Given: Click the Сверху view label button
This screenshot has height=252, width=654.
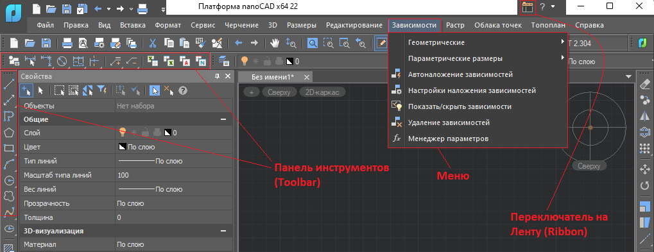Looking at the screenshot, I should click(279, 92).
